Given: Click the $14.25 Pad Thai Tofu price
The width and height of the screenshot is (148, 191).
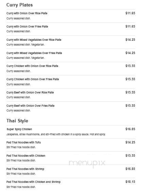Looking at the screenshot, I should pyautogui.click(x=130, y=142).
